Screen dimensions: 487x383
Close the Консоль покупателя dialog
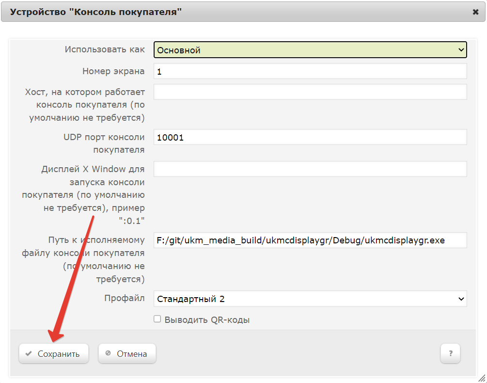[475, 12]
